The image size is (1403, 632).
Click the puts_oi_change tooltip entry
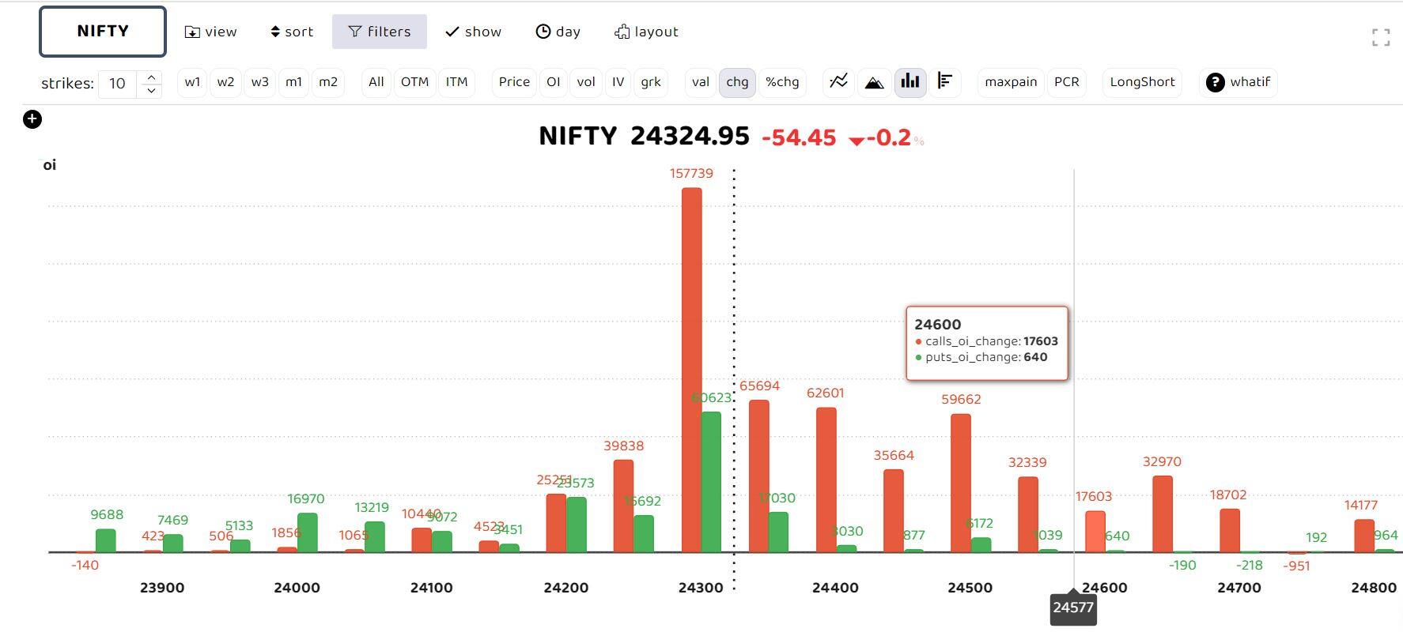coord(981,357)
